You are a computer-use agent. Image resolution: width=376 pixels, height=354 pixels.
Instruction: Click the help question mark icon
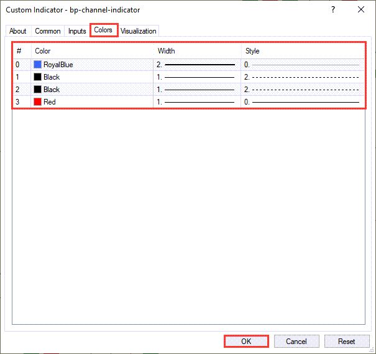pyautogui.click(x=333, y=9)
